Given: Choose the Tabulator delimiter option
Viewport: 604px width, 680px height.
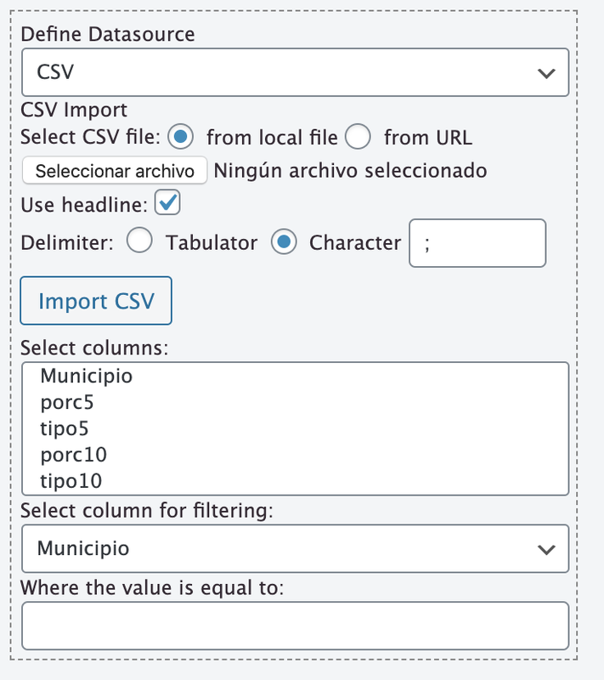Looking at the screenshot, I should 138,242.
